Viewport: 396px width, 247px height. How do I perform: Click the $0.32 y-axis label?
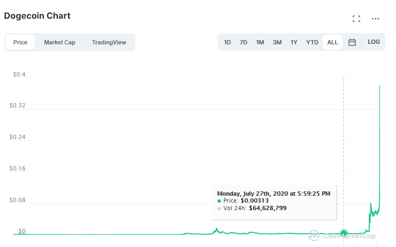[x=18, y=105]
